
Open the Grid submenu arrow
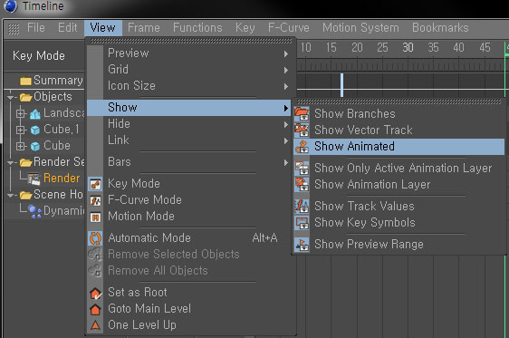point(285,70)
